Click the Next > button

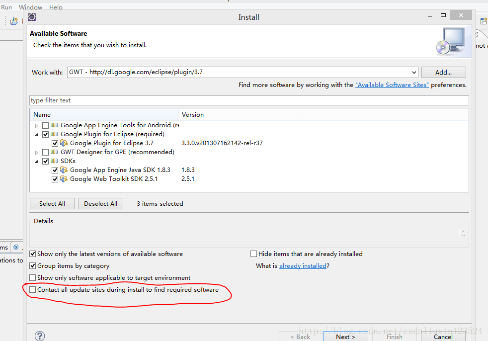tap(345, 337)
